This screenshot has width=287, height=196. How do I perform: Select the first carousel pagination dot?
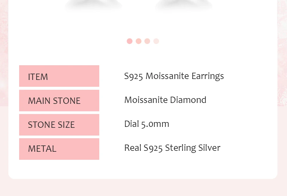coord(129,41)
